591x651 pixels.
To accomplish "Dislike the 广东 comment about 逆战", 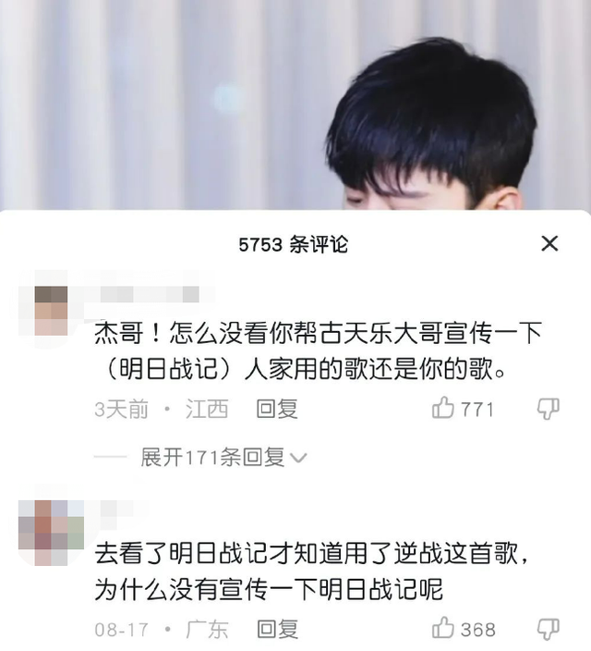I will pyautogui.click(x=549, y=629).
